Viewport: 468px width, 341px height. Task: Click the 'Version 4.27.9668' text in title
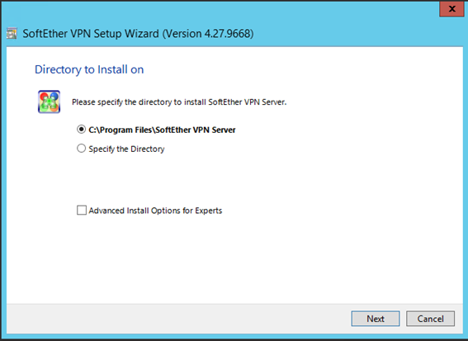pos(208,34)
